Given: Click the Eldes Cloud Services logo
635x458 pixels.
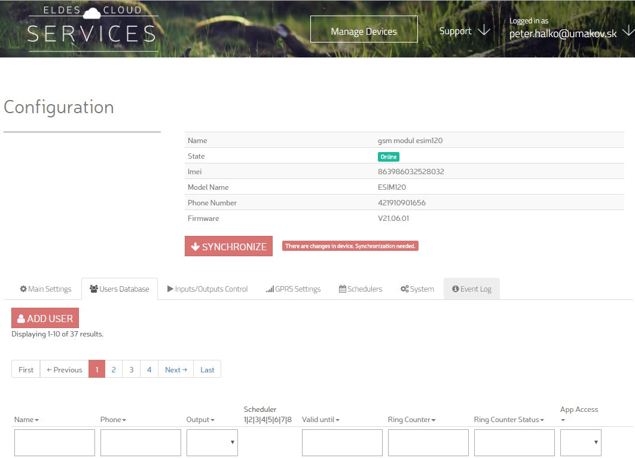Looking at the screenshot, I should click(93, 28).
